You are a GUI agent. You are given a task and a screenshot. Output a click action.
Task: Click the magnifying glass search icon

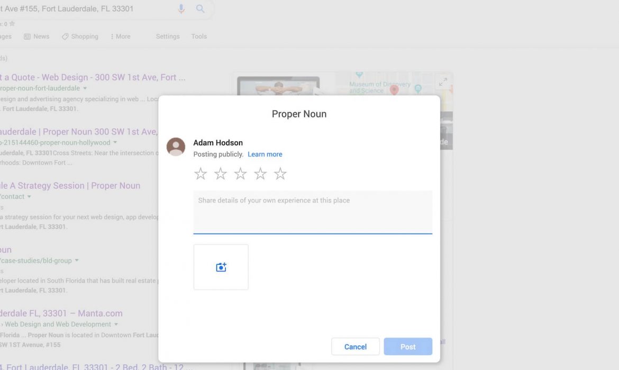pos(200,8)
